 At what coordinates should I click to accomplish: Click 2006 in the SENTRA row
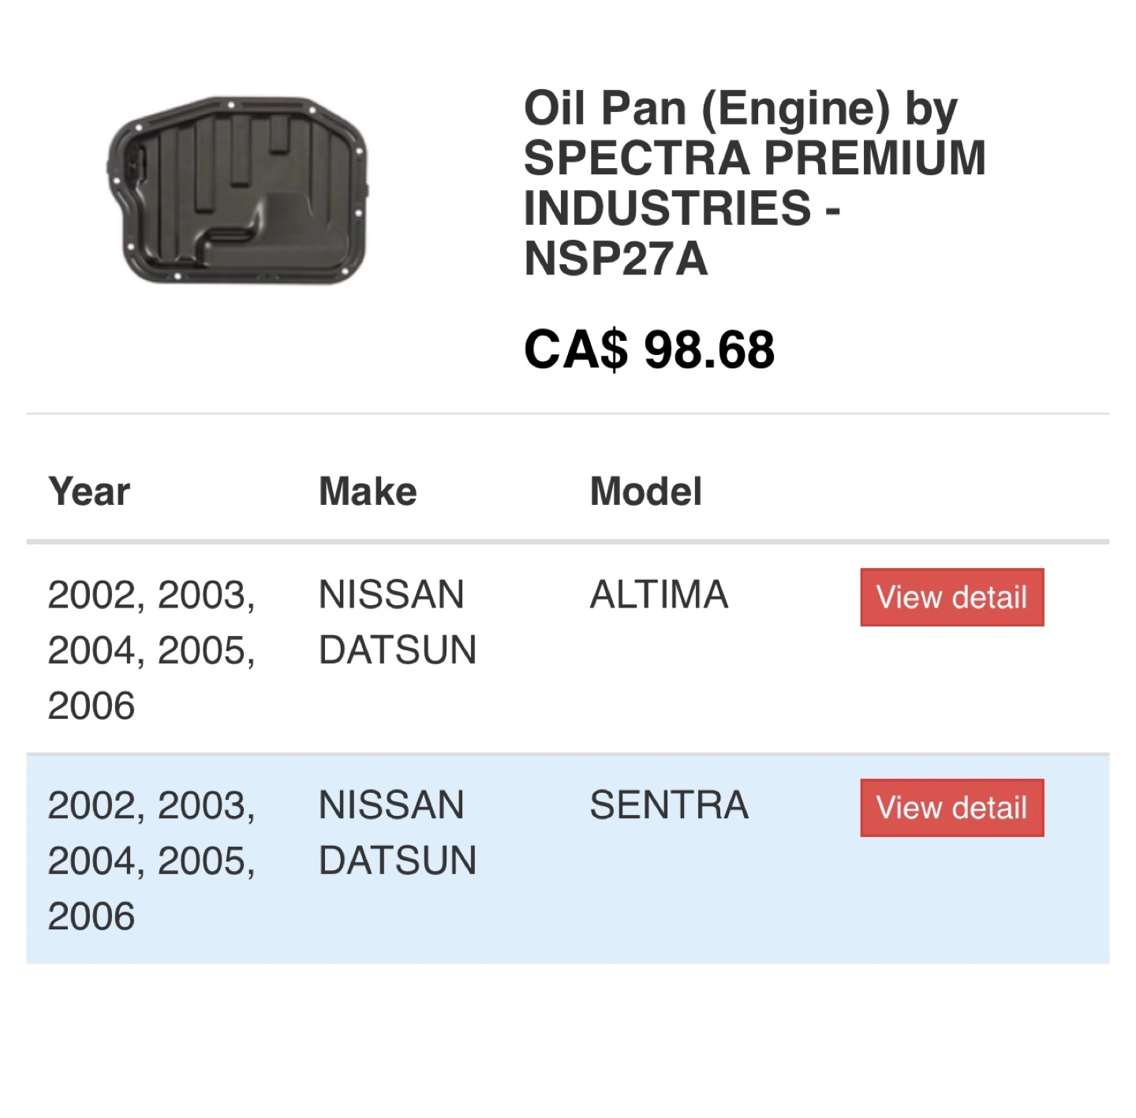92,916
